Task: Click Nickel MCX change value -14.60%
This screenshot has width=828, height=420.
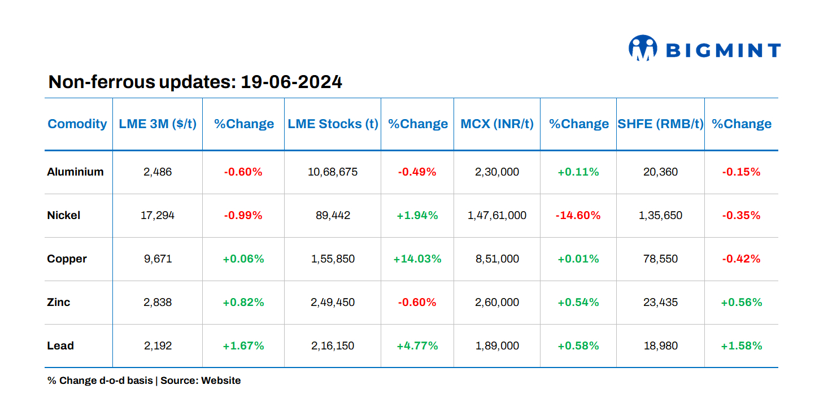Action: [x=578, y=216]
